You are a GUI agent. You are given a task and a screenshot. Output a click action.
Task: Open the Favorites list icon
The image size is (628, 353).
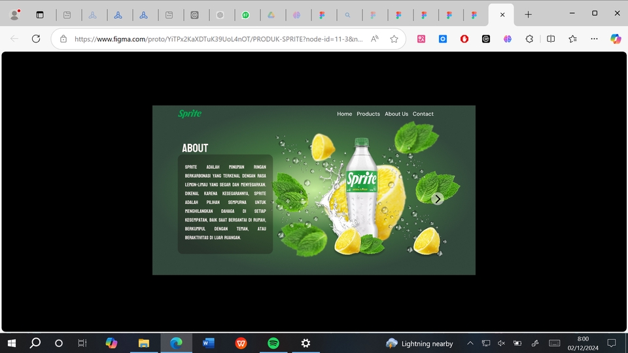coord(572,39)
